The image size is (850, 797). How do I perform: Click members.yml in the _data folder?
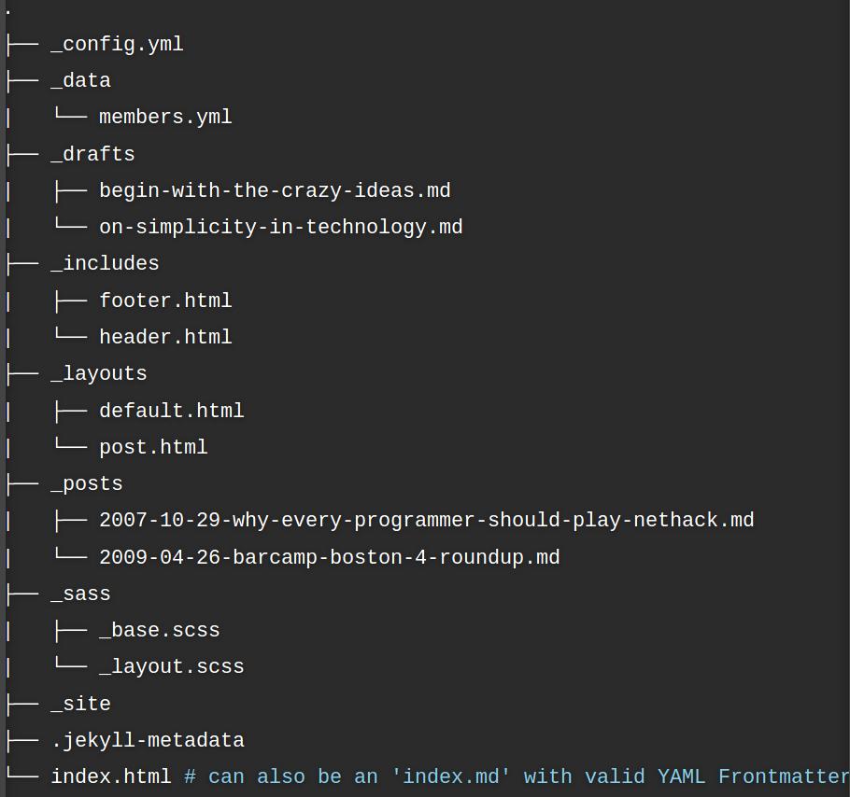click(165, 117)
